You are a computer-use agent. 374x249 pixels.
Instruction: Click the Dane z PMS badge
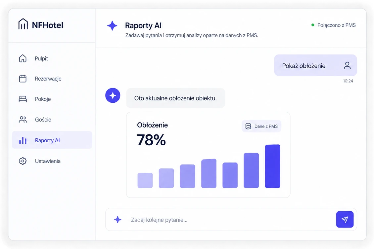pos(261,126)
